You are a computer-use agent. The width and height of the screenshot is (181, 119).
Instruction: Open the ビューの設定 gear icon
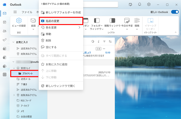(x=19, y=20)
